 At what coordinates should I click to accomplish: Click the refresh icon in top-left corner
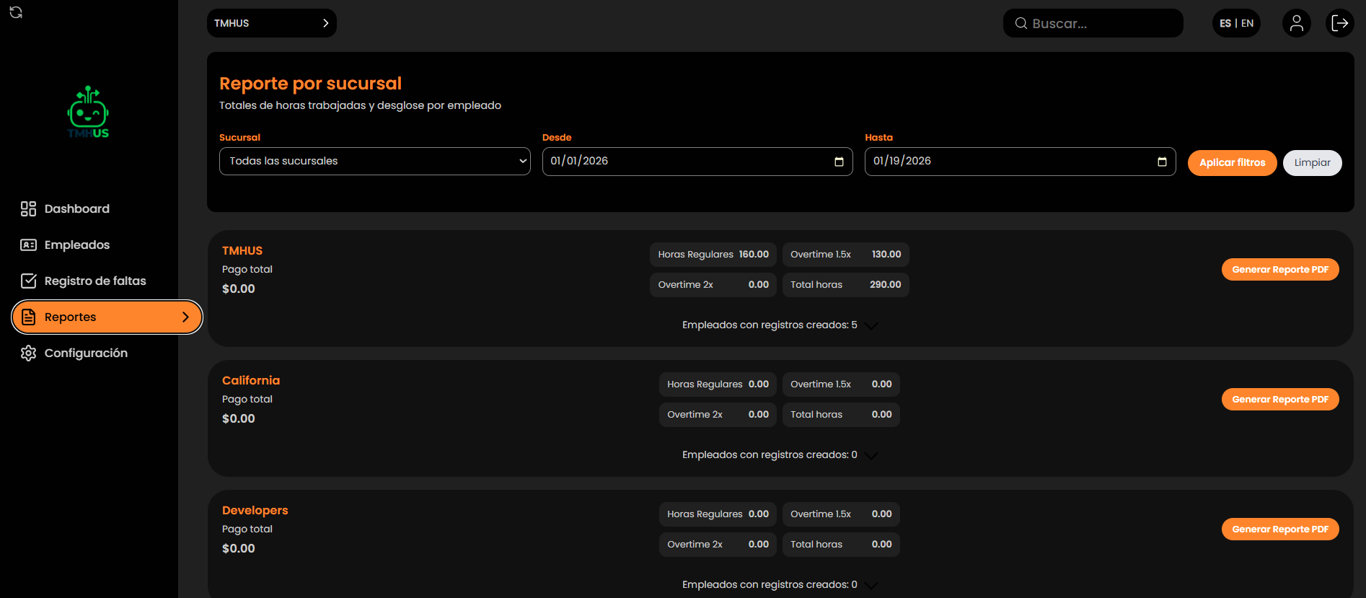16,12
